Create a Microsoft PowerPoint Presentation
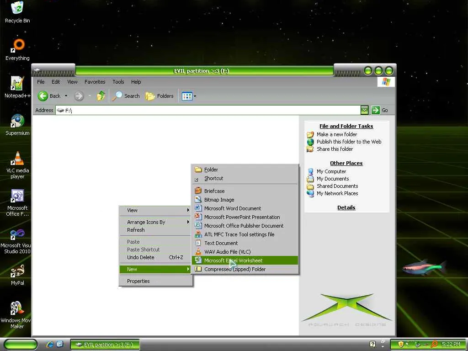 [x=245, y=217]
